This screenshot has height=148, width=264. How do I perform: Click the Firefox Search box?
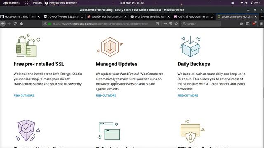click(x=201, y=24)
